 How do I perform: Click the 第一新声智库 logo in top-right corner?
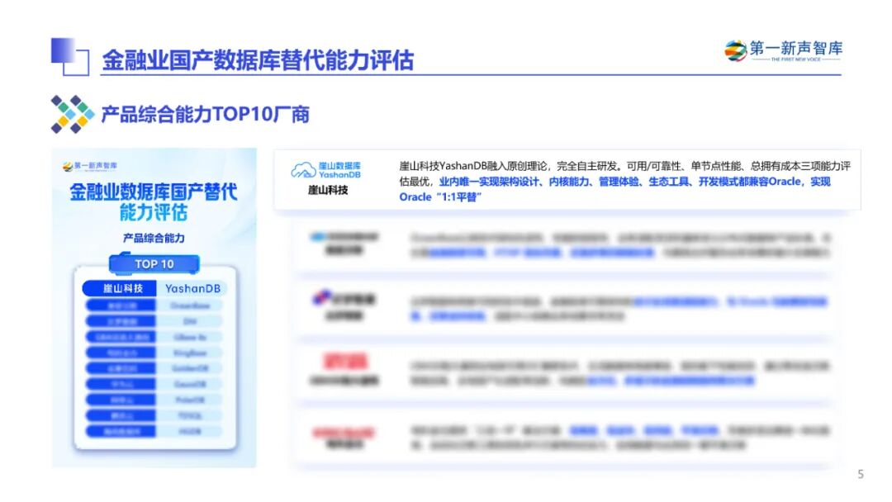pos(783,51)
